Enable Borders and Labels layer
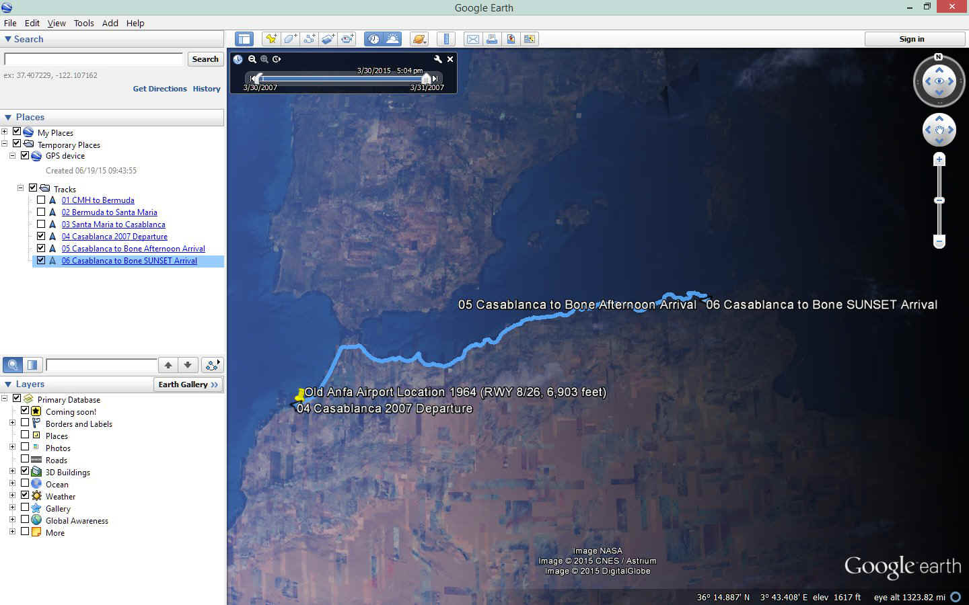This screenshot has height=605, width=969. [x=25, y=423]
